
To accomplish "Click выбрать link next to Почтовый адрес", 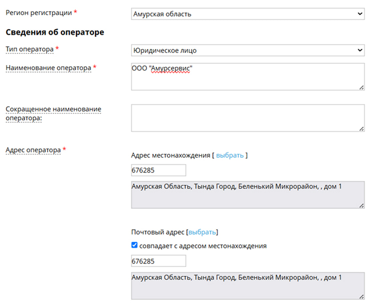I will click(x=202, y=232).
